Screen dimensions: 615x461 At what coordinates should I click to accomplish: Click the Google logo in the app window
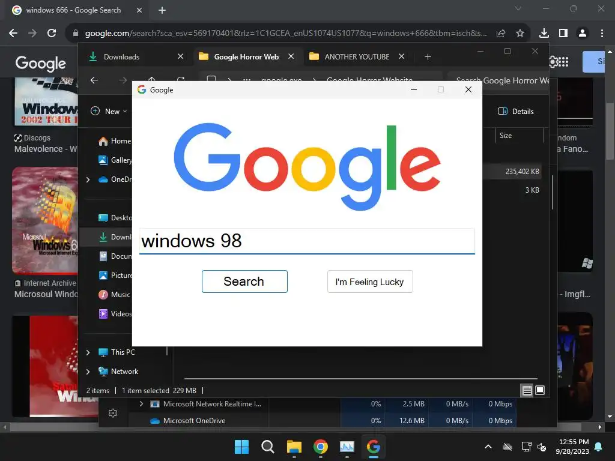307,166
